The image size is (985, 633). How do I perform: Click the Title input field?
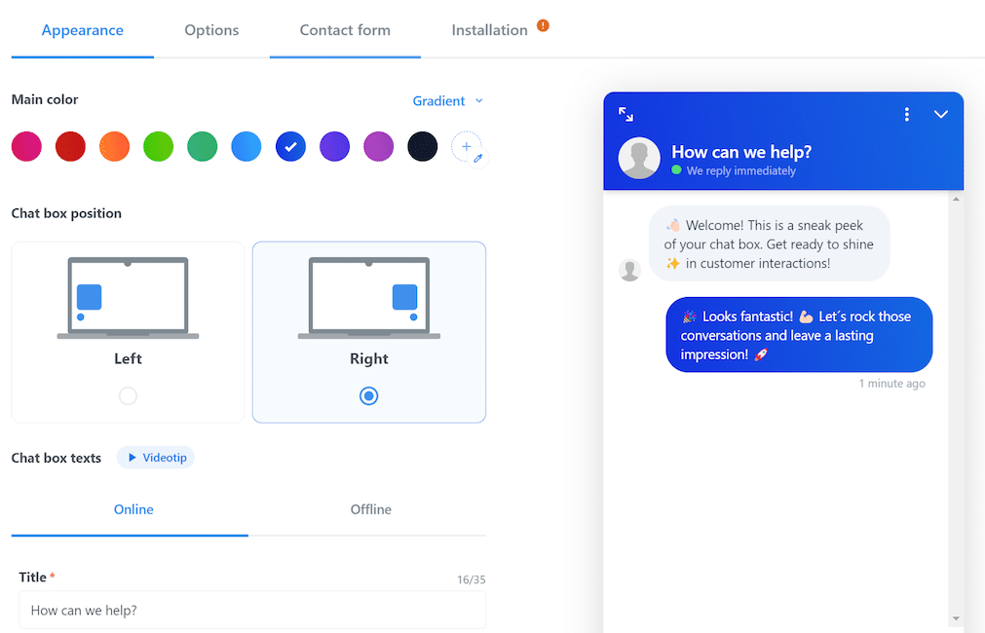252,610
